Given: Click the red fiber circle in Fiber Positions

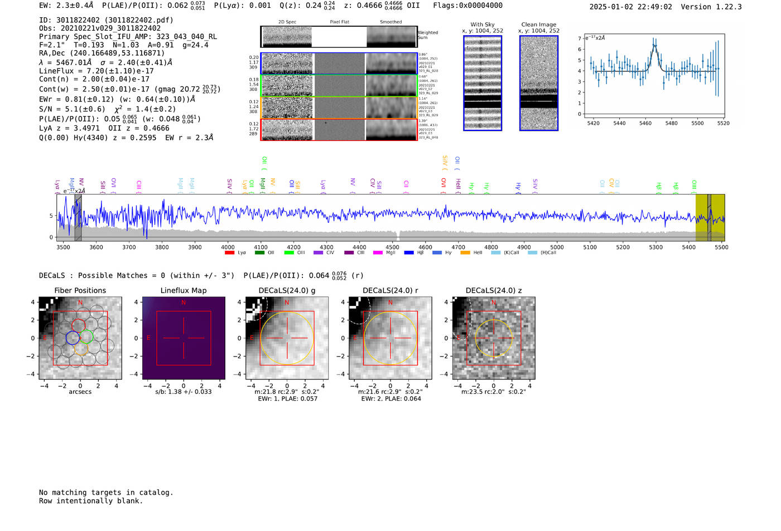Looking at the screenshot, I should click(x=79, y=325).
